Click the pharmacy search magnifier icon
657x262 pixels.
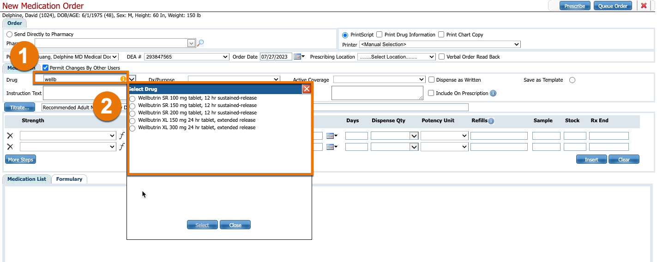(x=200, y=43)
